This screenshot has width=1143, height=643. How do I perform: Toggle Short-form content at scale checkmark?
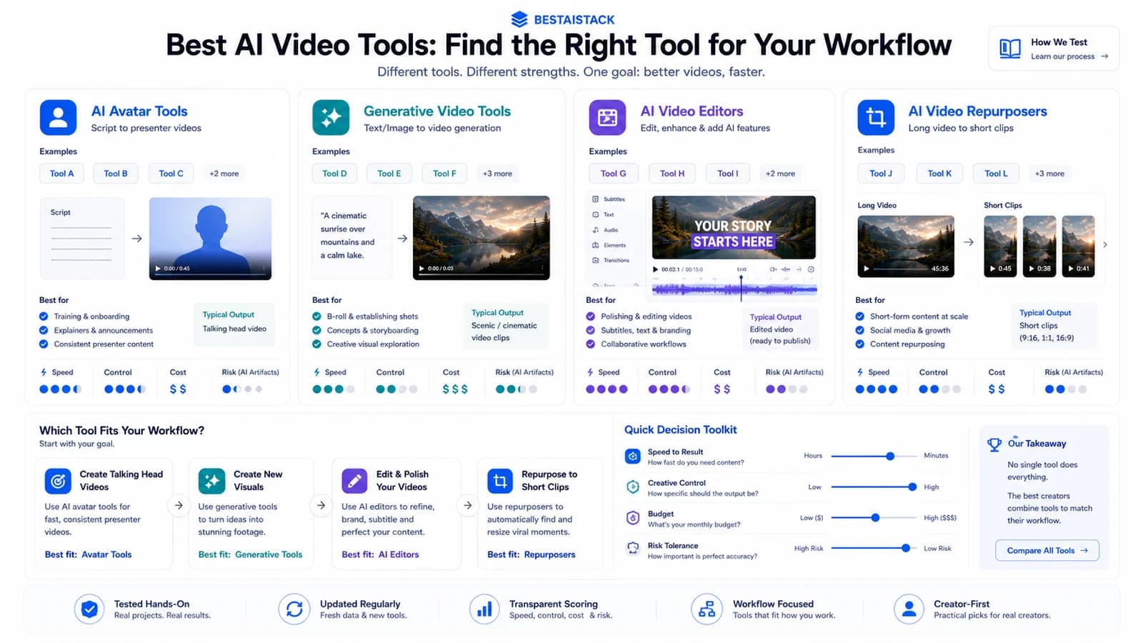pos(859,316)
